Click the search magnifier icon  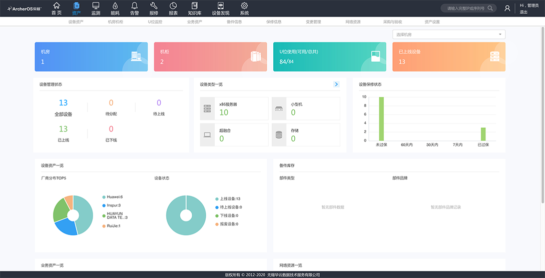pos(490,8)
